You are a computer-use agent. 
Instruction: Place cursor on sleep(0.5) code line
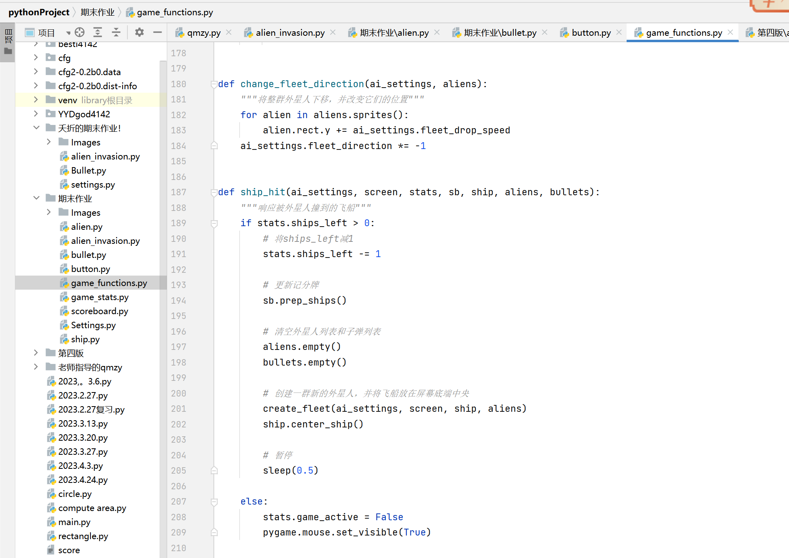[x=291, y=470]
